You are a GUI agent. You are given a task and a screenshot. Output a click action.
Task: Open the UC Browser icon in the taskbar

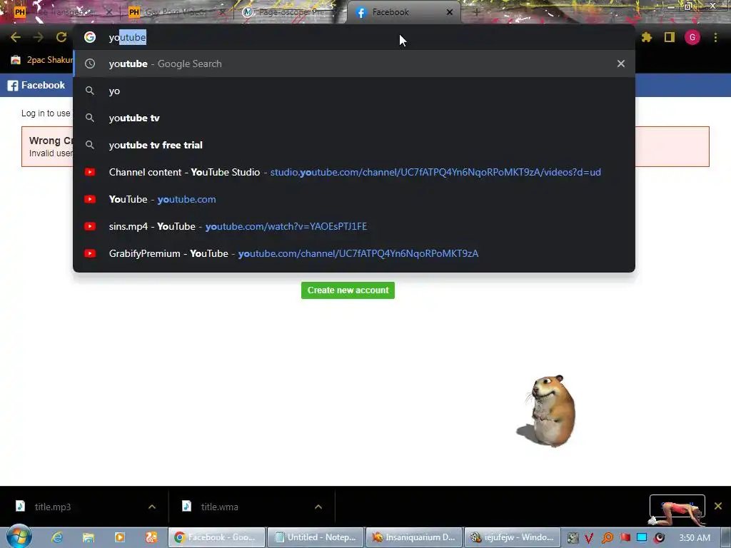pos(151,537)
